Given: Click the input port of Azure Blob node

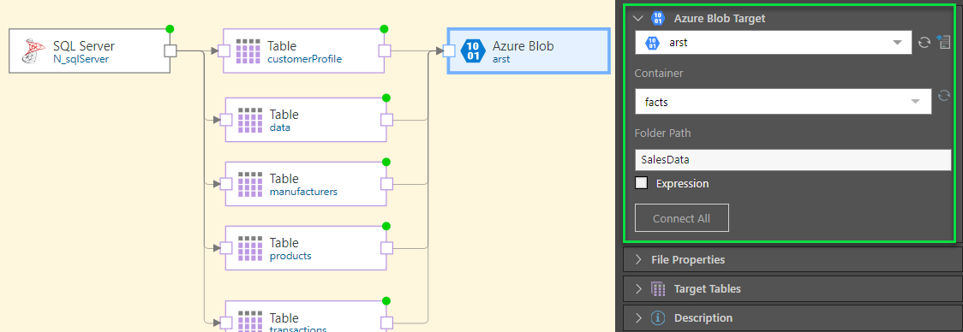Looking at the screenshot, I should point(448,51).
